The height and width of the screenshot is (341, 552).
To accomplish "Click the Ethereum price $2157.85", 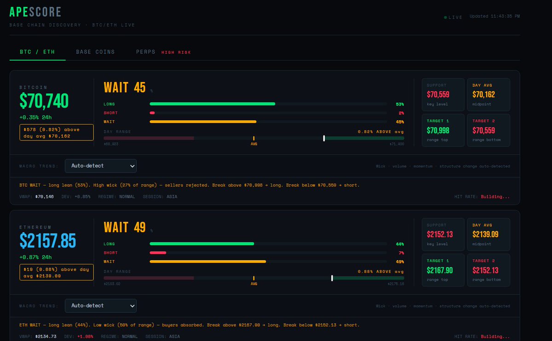I will (48, 241).
